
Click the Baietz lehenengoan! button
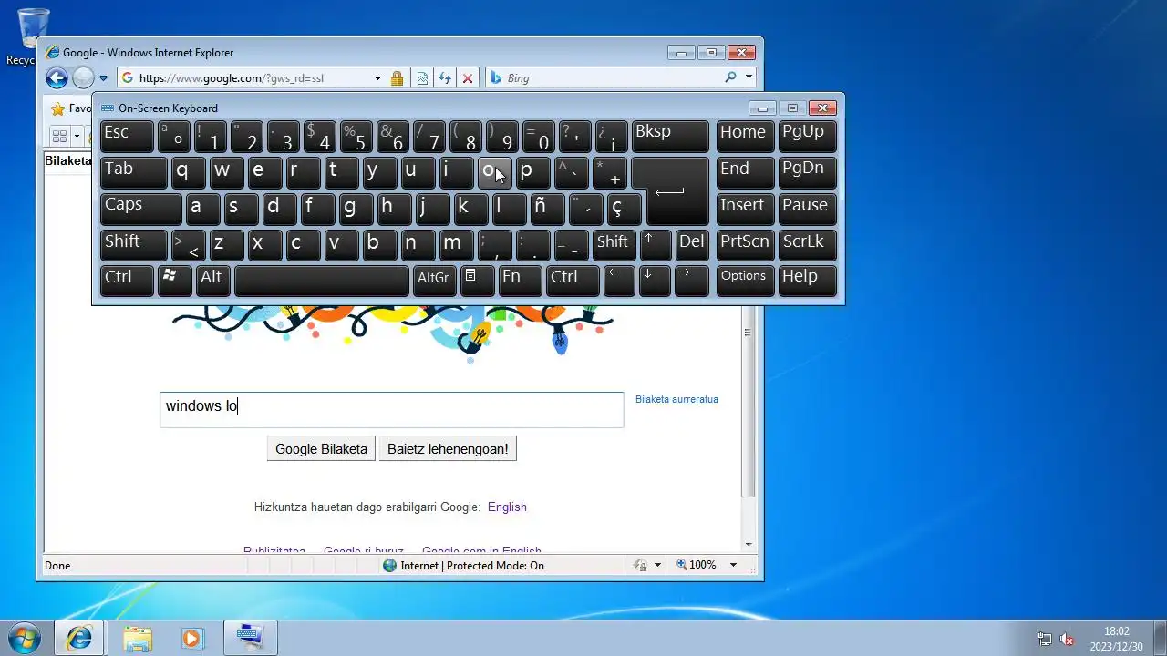448,449
